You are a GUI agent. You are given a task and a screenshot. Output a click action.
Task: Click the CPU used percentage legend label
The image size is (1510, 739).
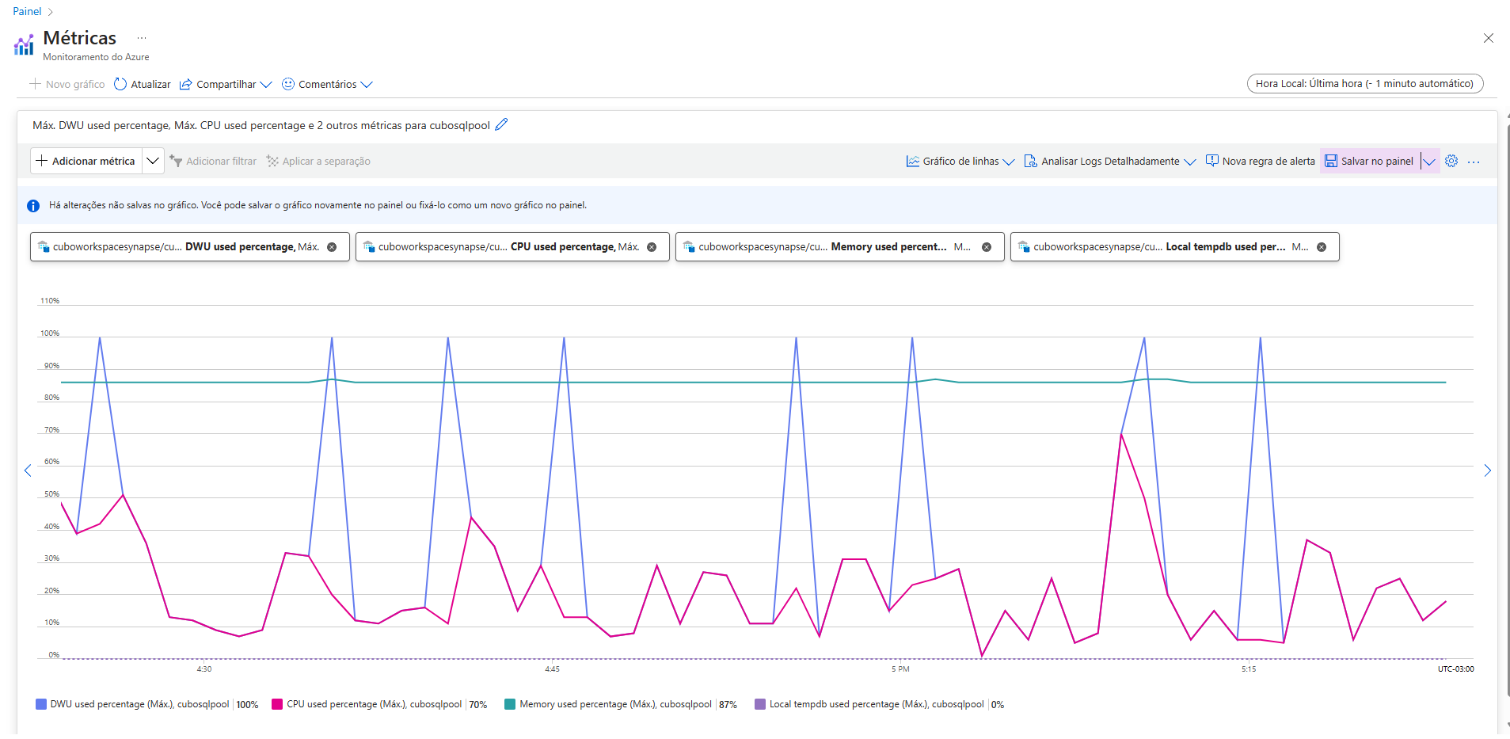coord(375,704)
